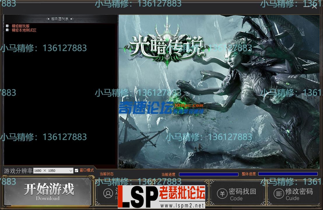Click the 光暗传说 game banner image
This screenshot has width=323, height=210.
point(219,92)
